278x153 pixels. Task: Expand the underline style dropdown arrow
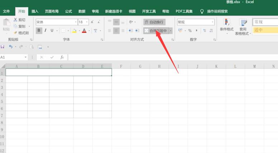pos(57,31)
